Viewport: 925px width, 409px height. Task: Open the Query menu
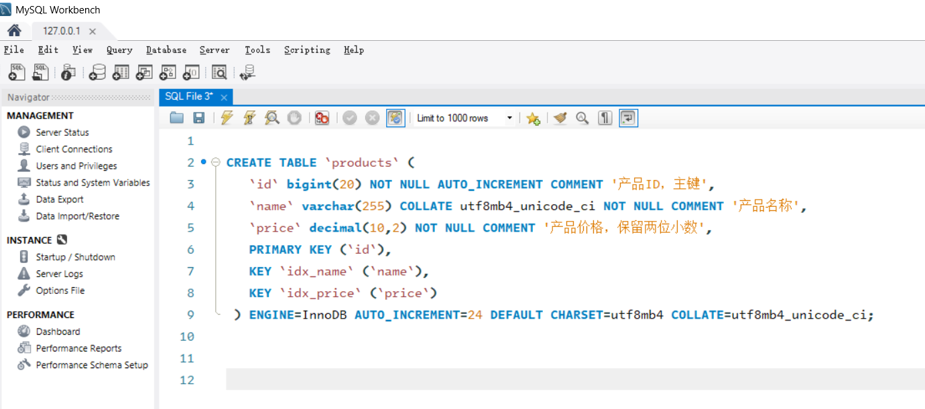[x=119, y=50]
